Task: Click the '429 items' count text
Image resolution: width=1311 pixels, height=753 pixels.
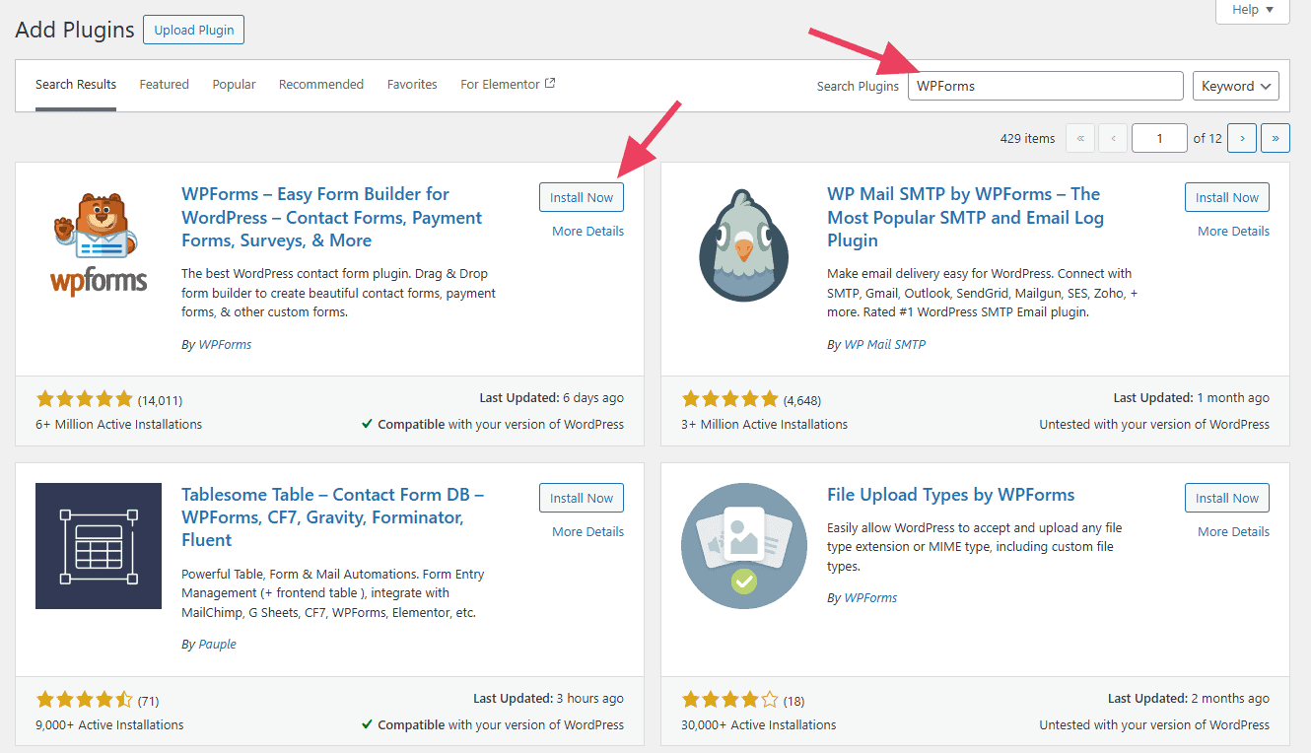Action: 1027,139
